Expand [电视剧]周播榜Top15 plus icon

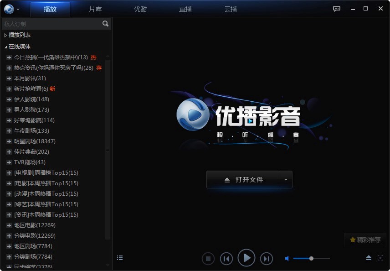[x=9, y=173]
